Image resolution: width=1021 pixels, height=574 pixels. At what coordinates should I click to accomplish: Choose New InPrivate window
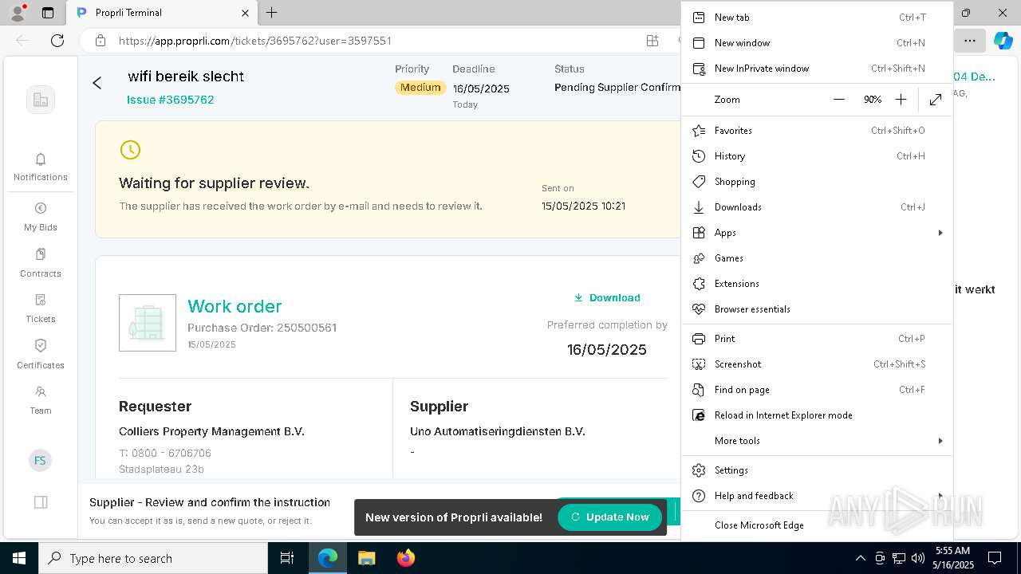[817, 69]
